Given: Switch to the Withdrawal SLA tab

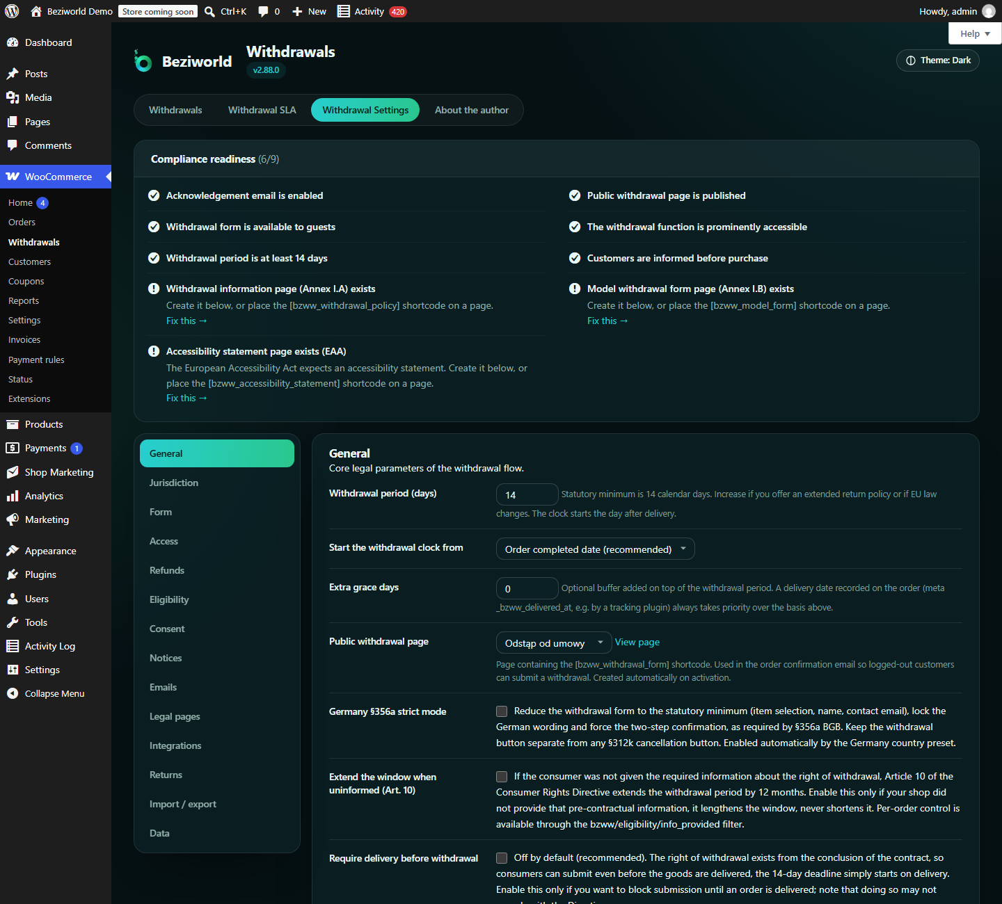Looking at the screenshot, I should (262, 110).
